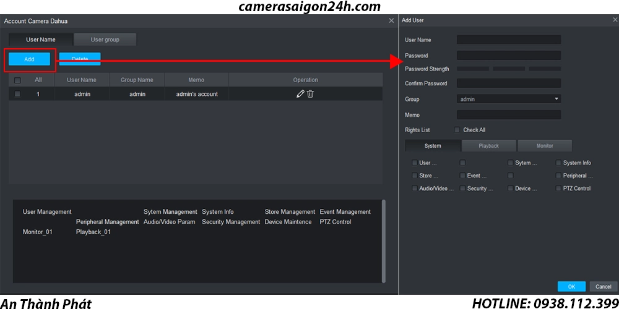Select the admin user name cell
The width and height of the screenshot is (619, 309).
[x=82, y=94]
